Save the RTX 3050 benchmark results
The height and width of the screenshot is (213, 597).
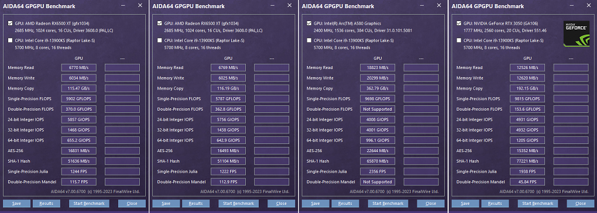pyautogui.click(x=465, y=204)
